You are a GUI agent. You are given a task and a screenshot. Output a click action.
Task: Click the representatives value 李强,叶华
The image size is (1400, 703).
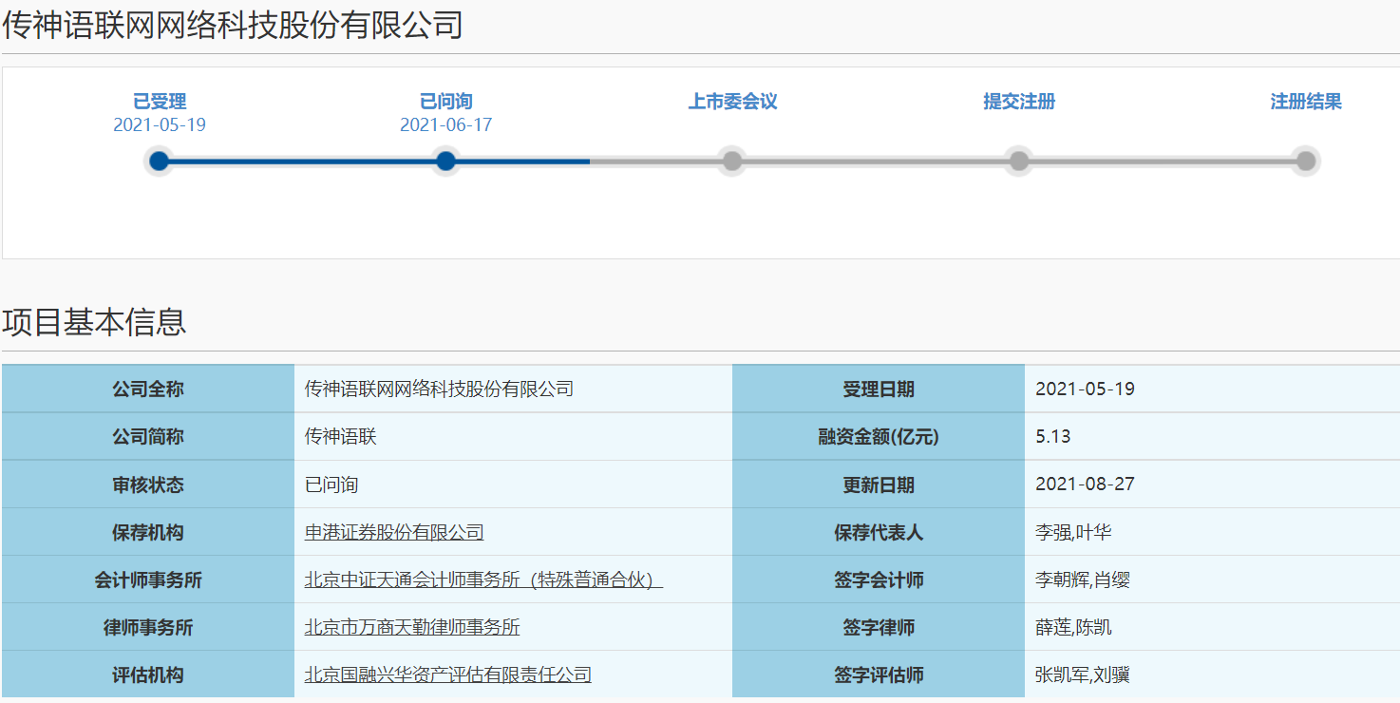(1073, 532)
